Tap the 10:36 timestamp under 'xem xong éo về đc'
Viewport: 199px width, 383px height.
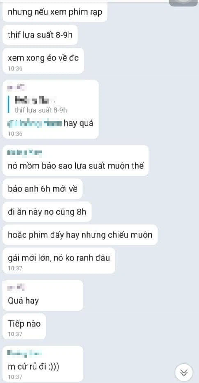click(15, 68)
